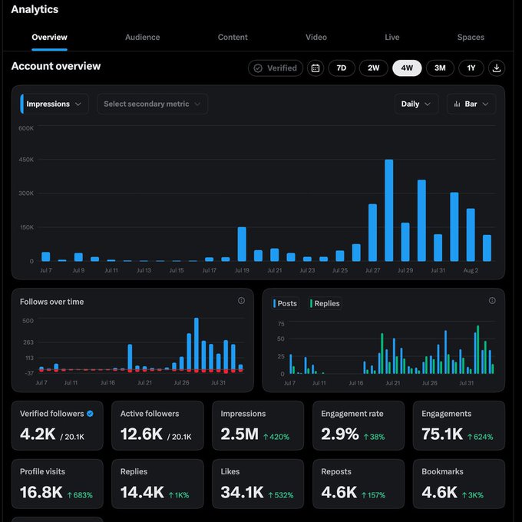The width and height of the screenshot is (522, 522).
Task: Toggle the Verified filter
Action: coord(276,68)
